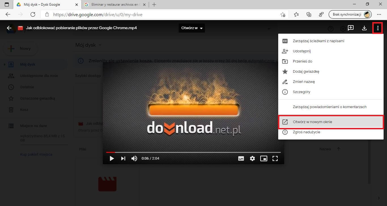Switch to Mój dysk – Dysk Google tab
The image size is (387, 206).
(x=47, y=5)
